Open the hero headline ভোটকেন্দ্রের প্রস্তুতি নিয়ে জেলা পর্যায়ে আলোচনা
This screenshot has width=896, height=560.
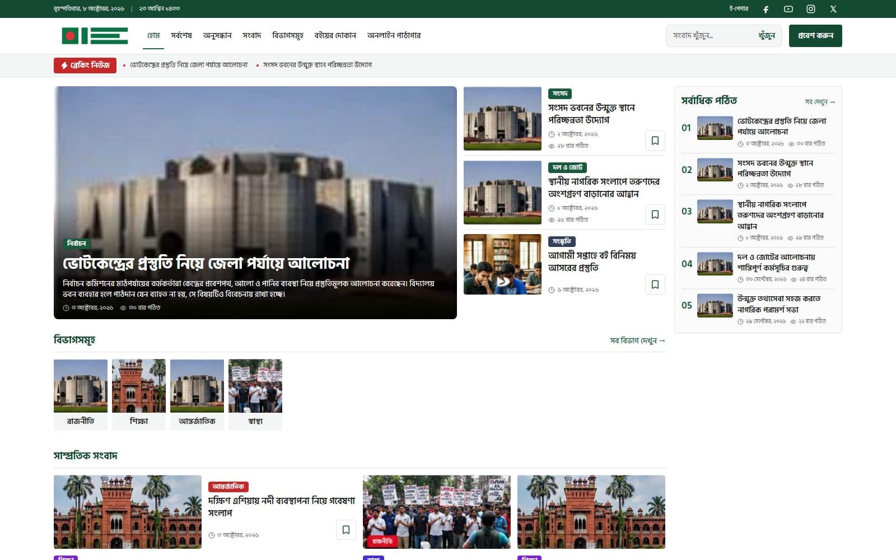coord(206,263)
